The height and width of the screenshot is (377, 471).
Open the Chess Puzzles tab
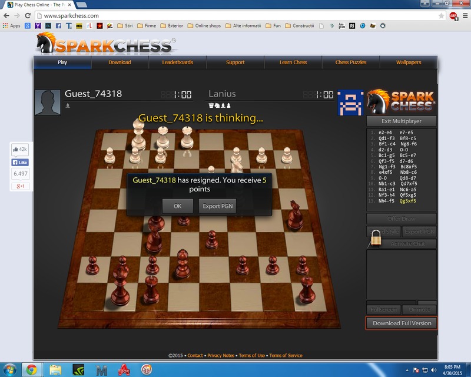[x=351, y=62]
